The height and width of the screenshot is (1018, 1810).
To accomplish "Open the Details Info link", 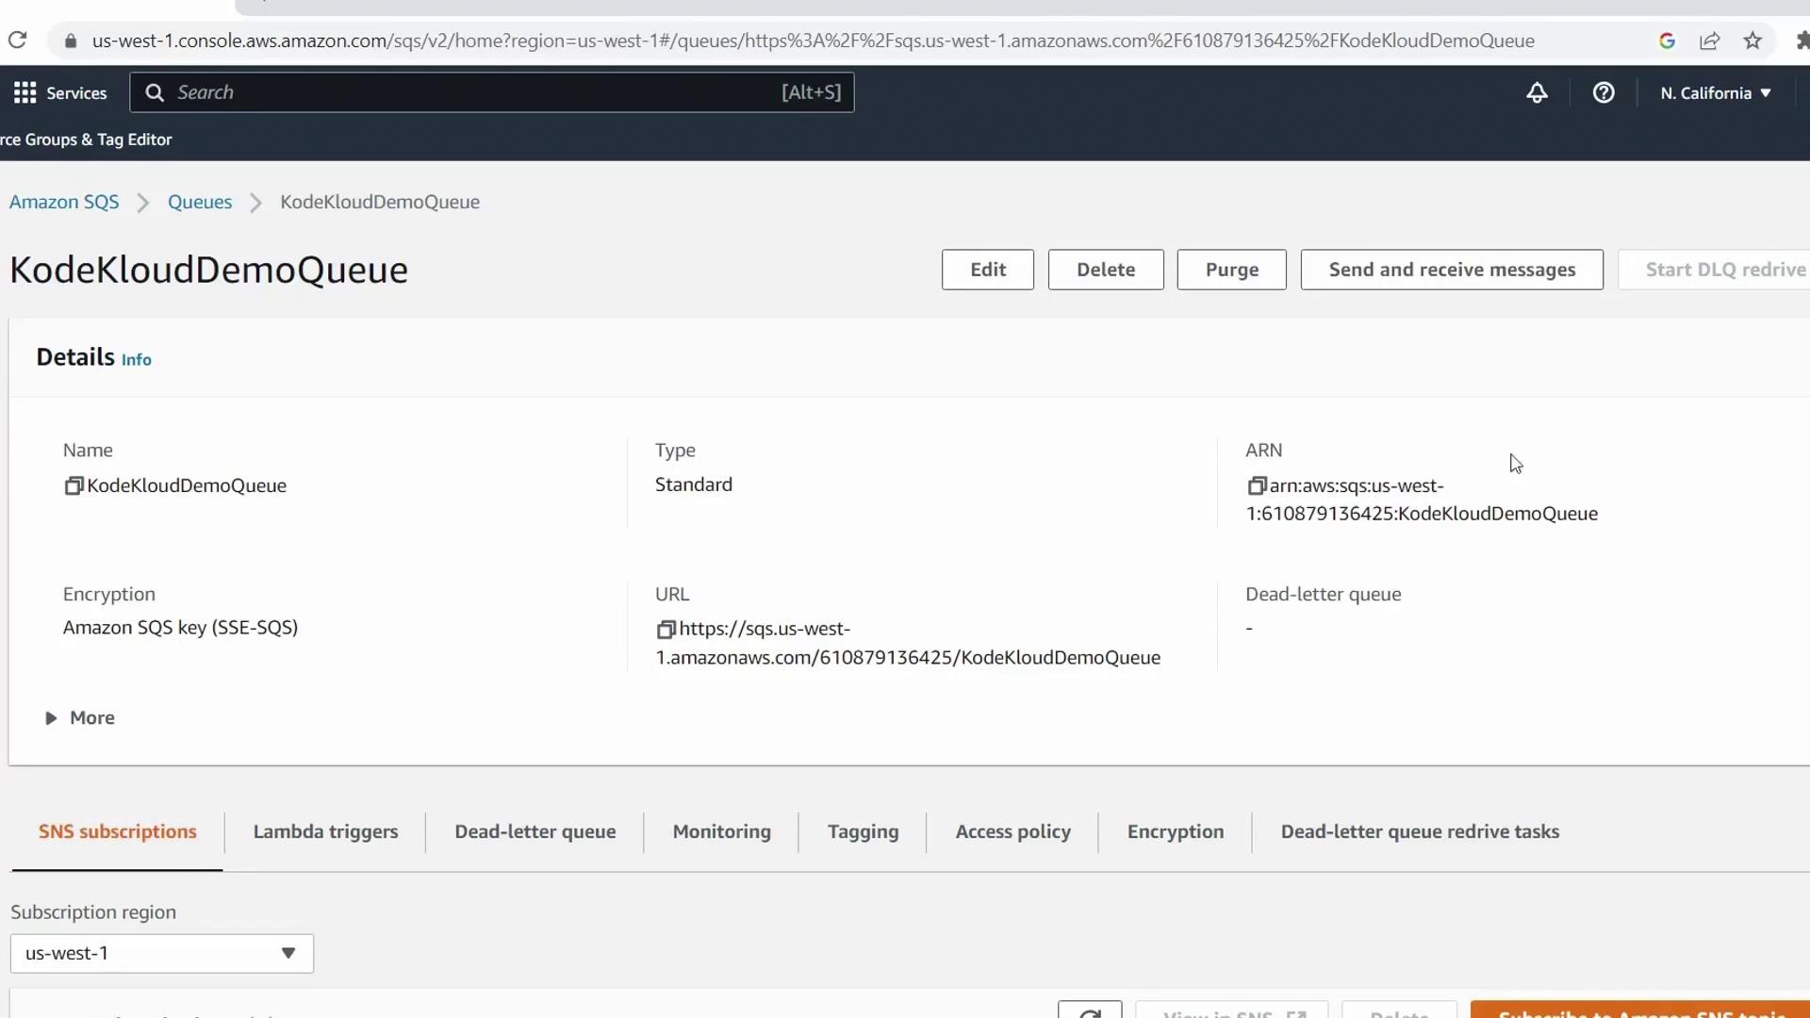I will click(x=136, y=360).
